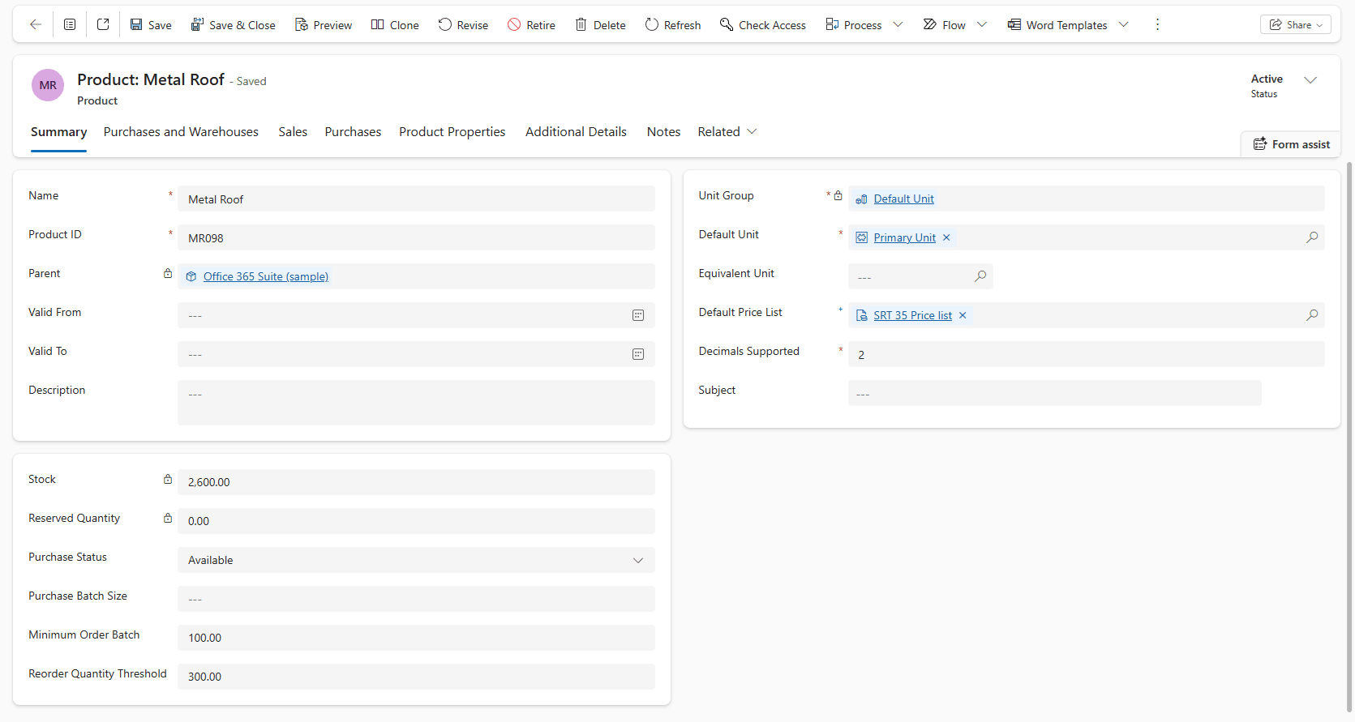The height and width of the screenshot is (722, 1355).
Task: Refresh the product form
Action: click(x=672, y=25)
